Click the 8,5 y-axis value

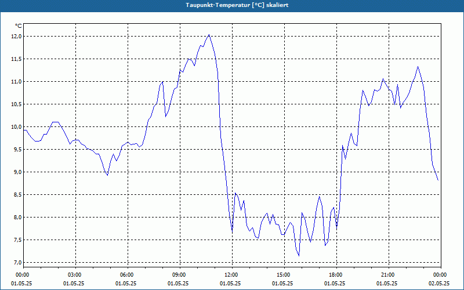coord(17,195)
